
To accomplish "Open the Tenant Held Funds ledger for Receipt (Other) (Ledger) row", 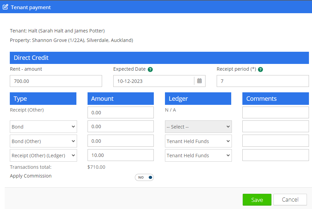I will (198, 156).
